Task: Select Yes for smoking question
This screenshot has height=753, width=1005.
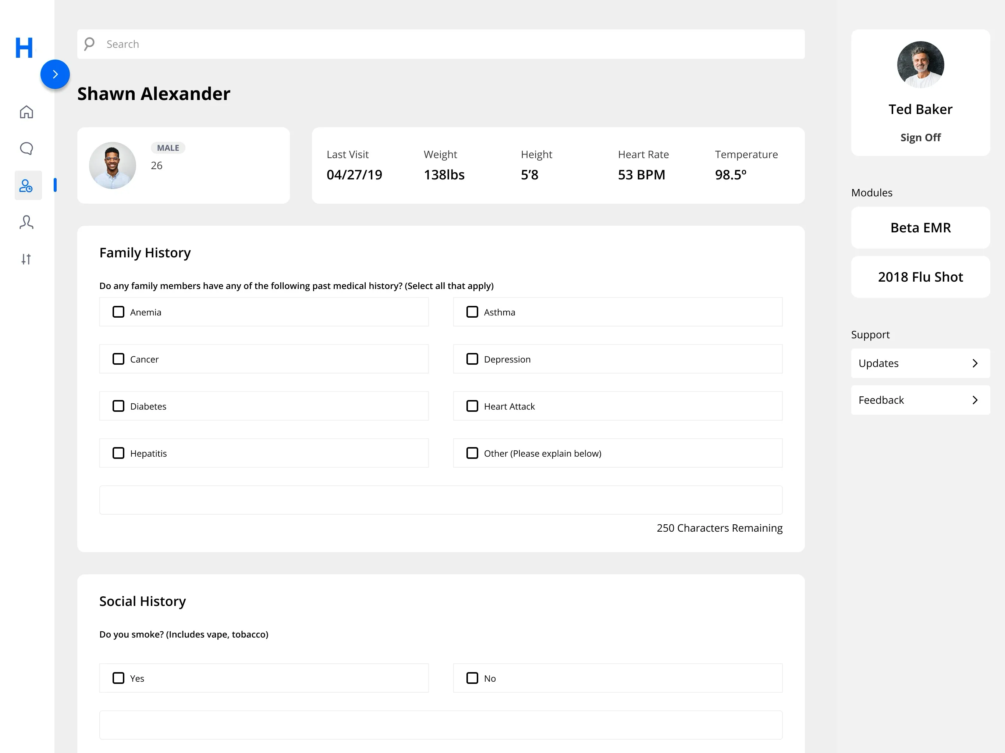Action: tap(118, 678)
